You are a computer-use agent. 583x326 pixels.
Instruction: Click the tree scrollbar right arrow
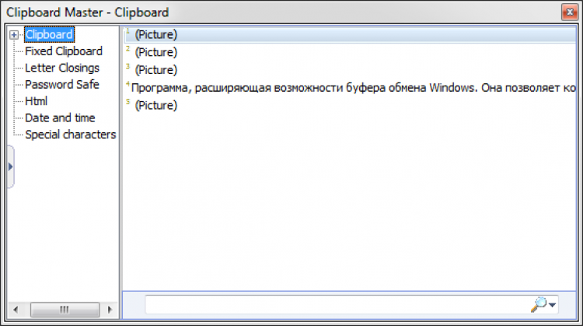point(110,310)
